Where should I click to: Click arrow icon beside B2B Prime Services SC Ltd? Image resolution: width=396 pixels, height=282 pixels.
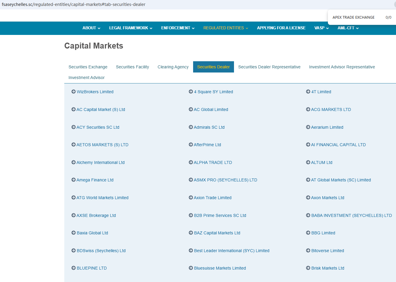(x=191, y=215)
